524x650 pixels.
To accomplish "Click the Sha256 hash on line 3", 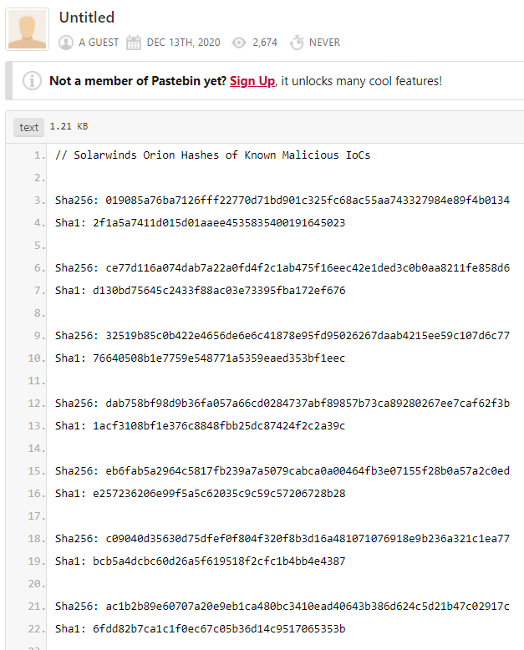I will (308, 201).
